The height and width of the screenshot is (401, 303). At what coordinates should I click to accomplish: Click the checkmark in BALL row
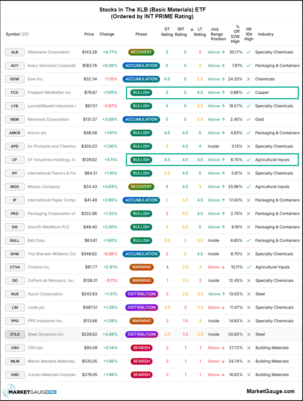[x=249, y=240]
